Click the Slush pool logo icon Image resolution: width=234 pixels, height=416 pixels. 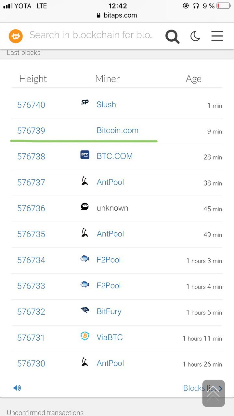[x=85, y=102]
